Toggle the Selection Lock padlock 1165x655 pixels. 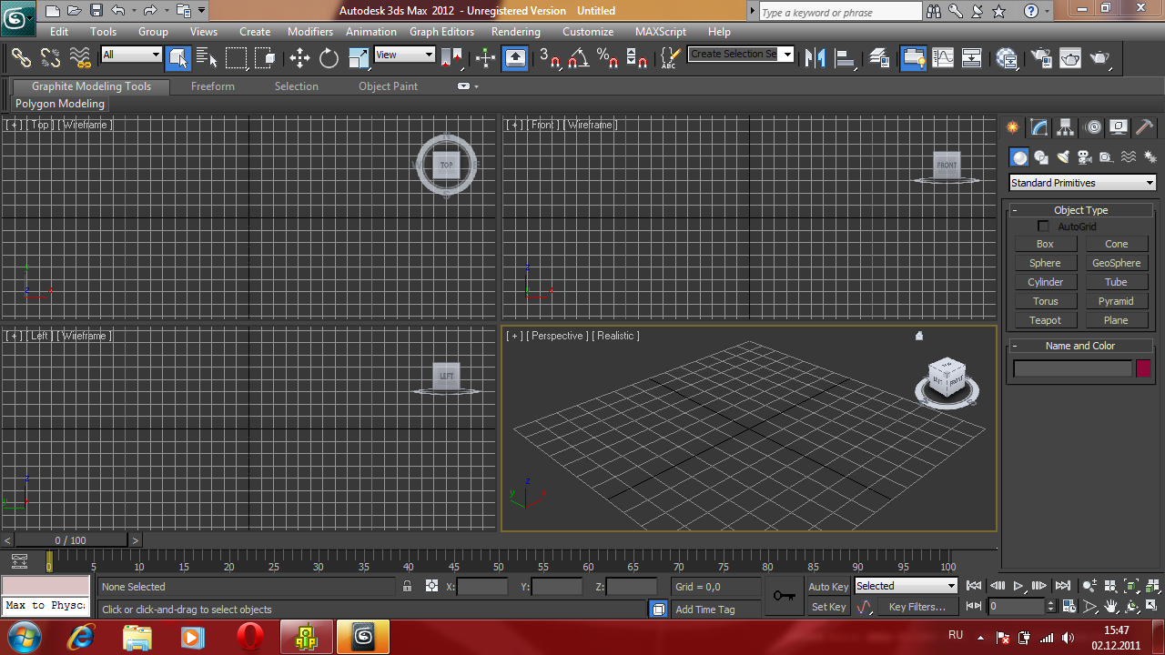(x=407, y=587)
